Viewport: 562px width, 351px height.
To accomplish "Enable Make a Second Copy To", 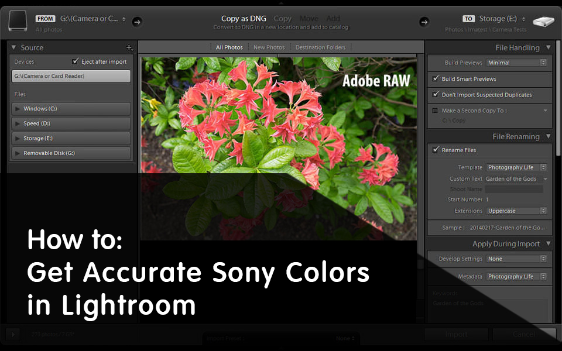I will coord(434,110).
